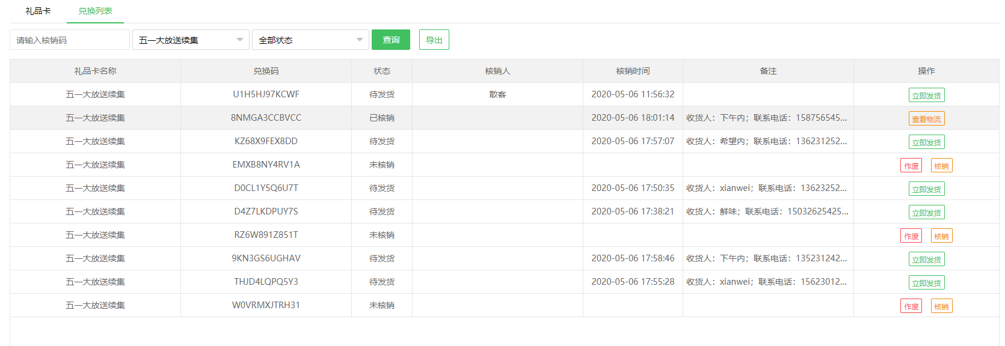Switch to the 礼品卡 tab
Viewport: 1005px width, 346px height.
pos(38,11)
